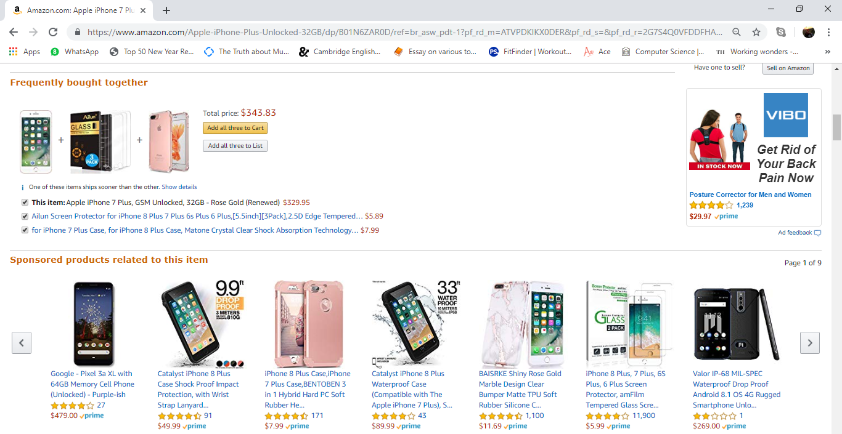Open the WhatsApp bookmark
Screen dimensions: 842x434
click(x=75, y=52)
